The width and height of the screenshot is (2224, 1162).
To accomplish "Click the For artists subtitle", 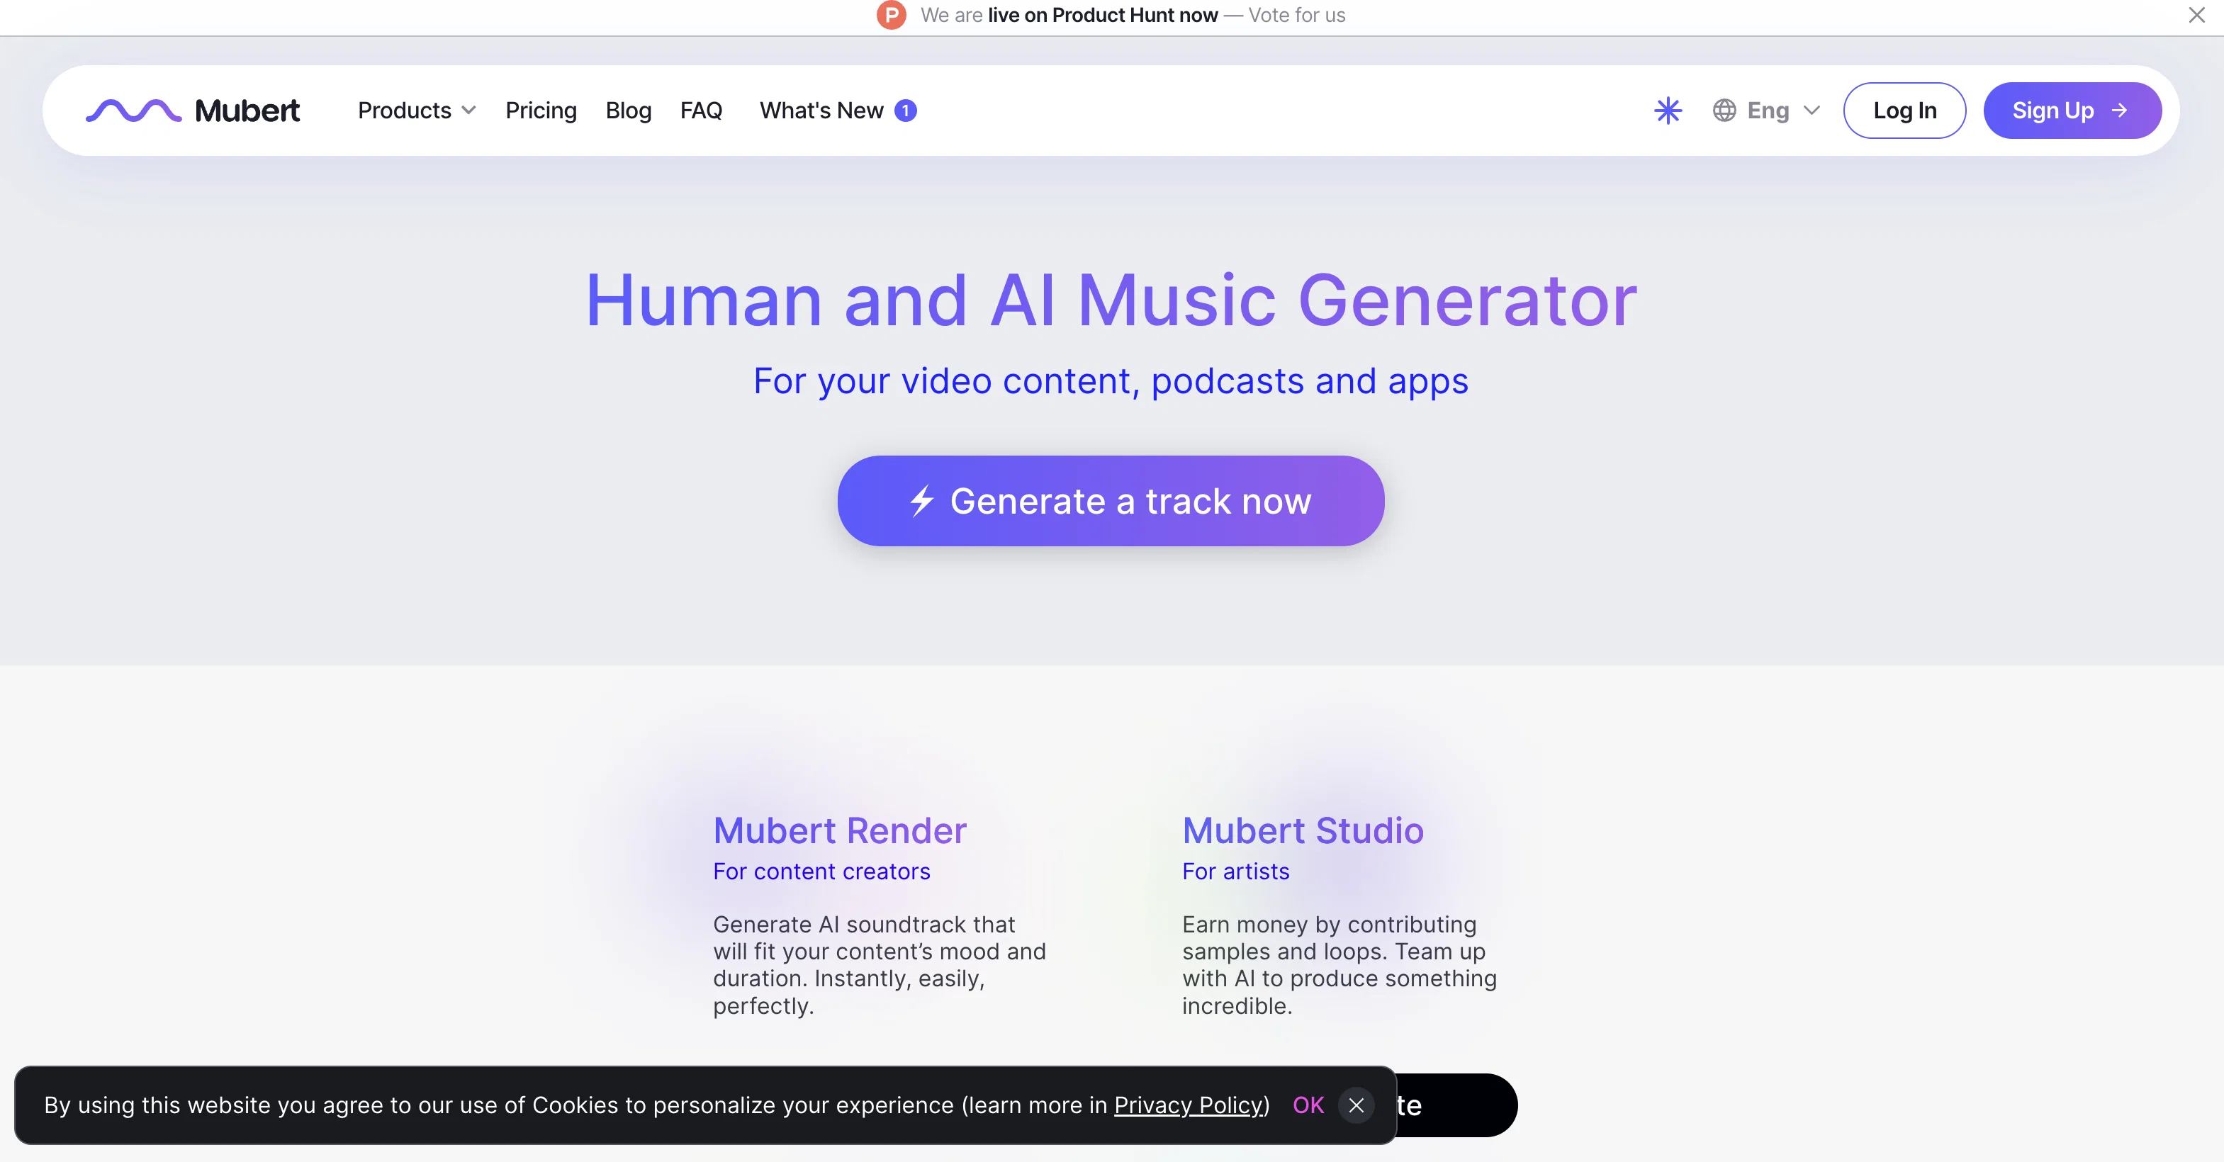I will coord(1235,871).
